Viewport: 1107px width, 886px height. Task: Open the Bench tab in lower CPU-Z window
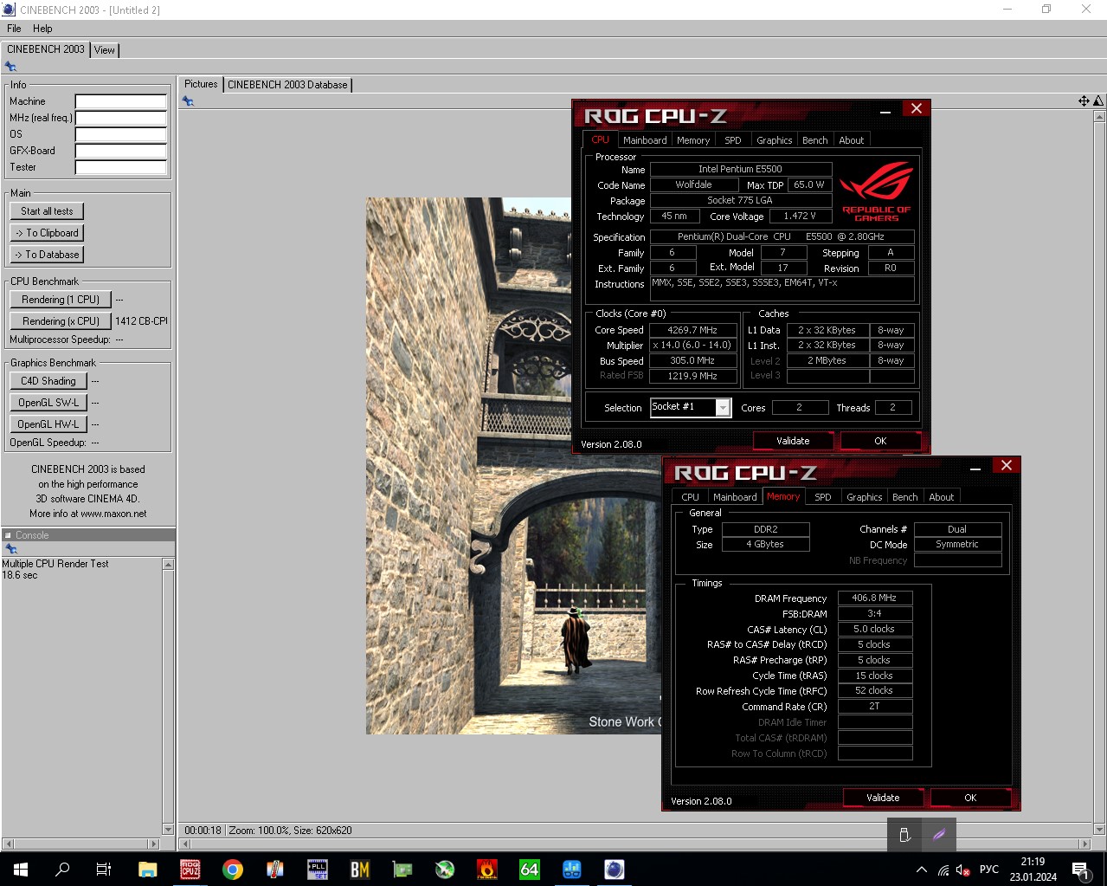pyautogui.click(x=905, y=497)
